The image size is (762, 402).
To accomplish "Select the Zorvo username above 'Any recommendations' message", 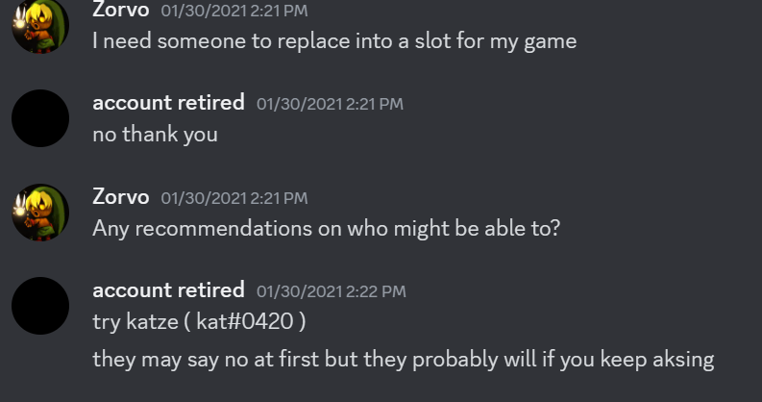I will click(x=120, y=197).
